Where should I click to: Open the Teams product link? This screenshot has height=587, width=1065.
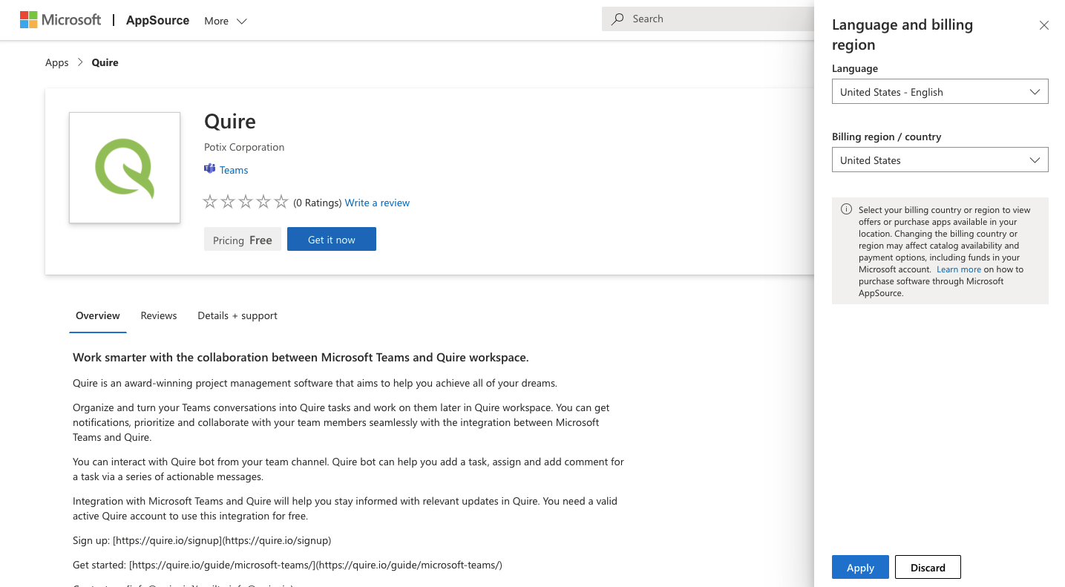(x=234, y=170)
